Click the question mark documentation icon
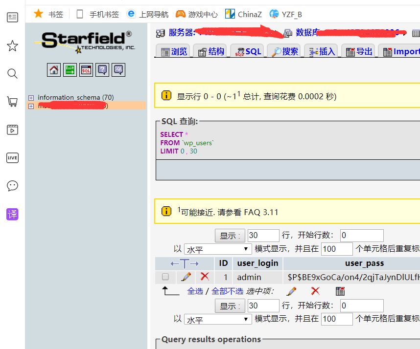Image resolution: width=420 pixels, height=349 pixels. 102,70
